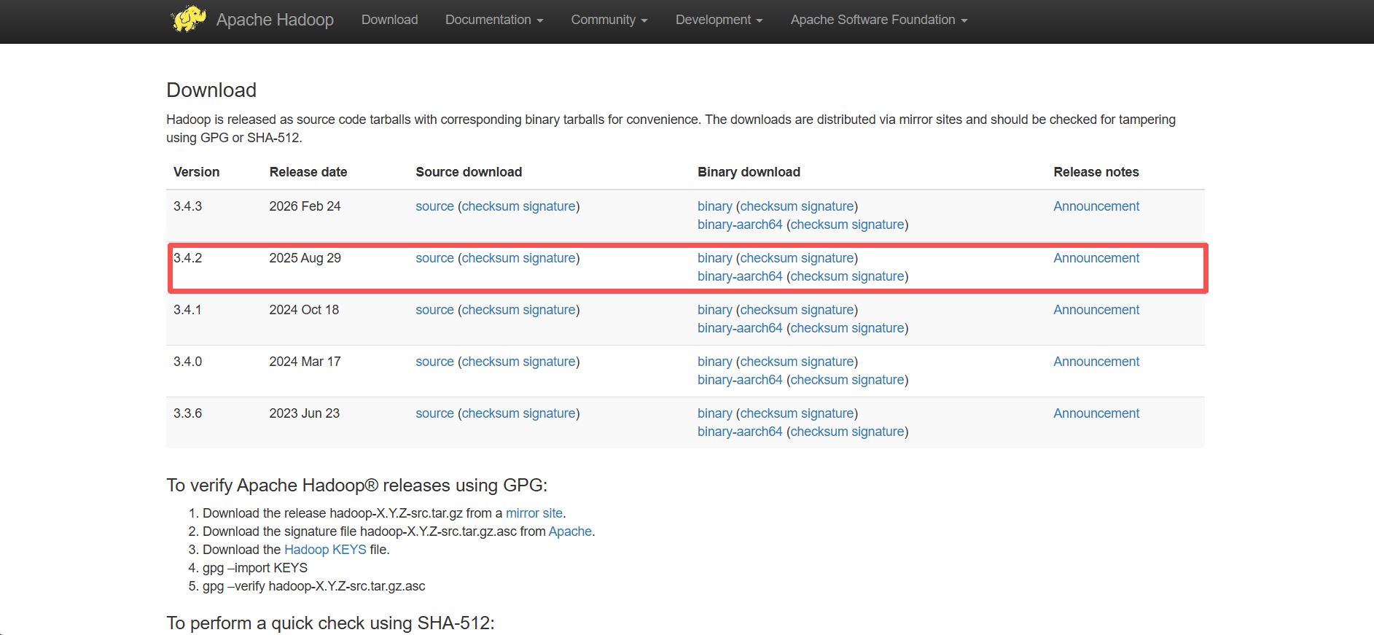
Task: Open binary-aarch64 checksum for 3.4.2
Action: 819,276
